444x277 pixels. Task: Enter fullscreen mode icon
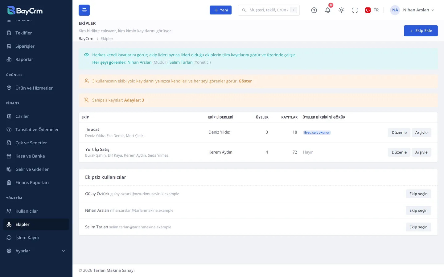click(355, 10)
